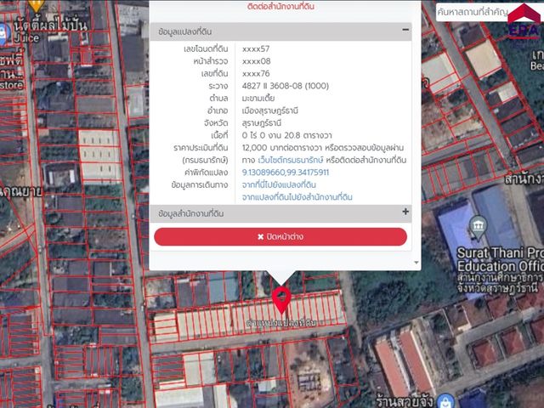This screenshot has width=544, height=408.
Task: Click the ร้านสวยจัง shopping bag marker
Action: (x=445, y=401)
